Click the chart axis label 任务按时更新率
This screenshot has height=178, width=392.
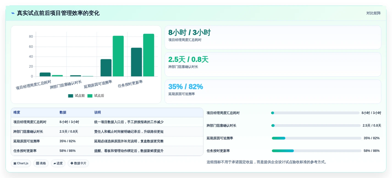tap(130, 84)
